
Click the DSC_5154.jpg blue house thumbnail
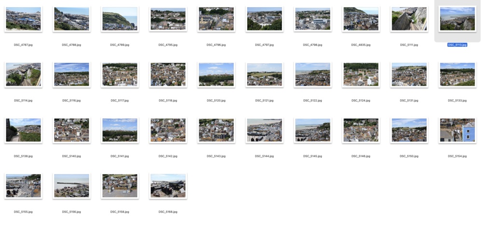tap(457, 130)
